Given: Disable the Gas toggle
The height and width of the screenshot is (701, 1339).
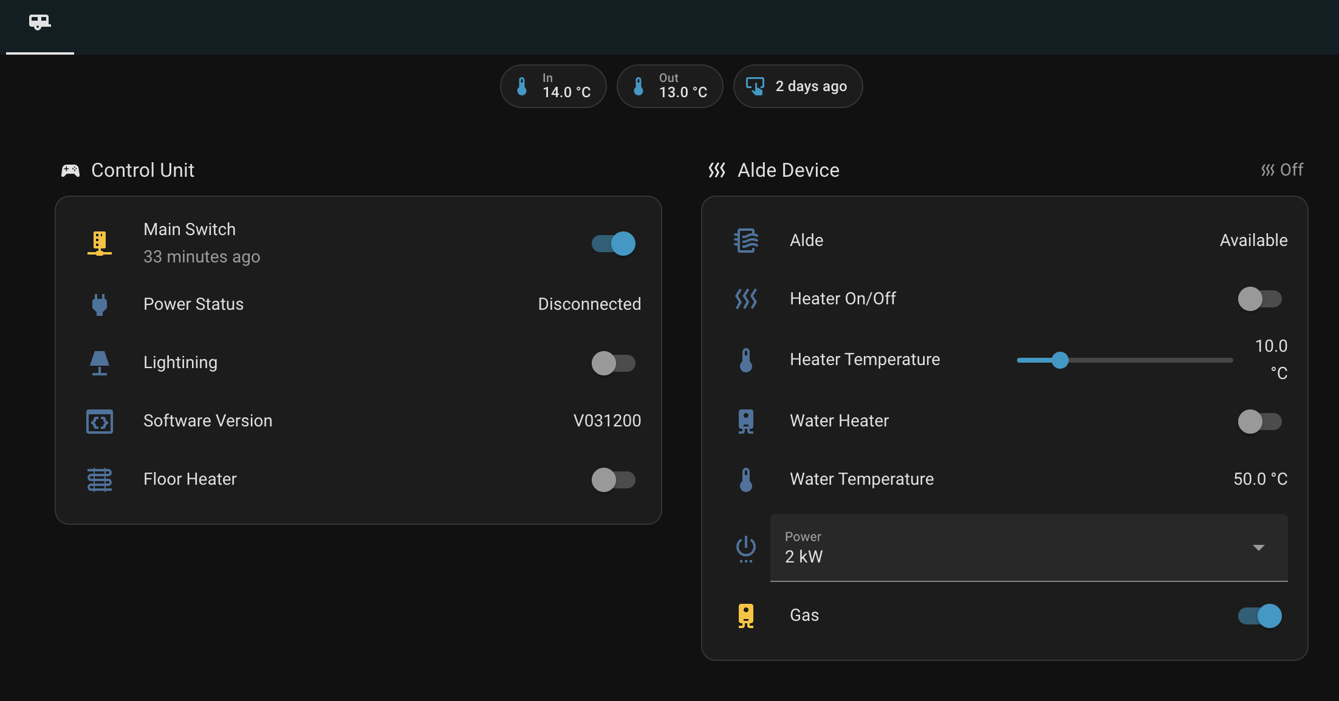Looking at the screenshot, I should tap(1259, 616).
